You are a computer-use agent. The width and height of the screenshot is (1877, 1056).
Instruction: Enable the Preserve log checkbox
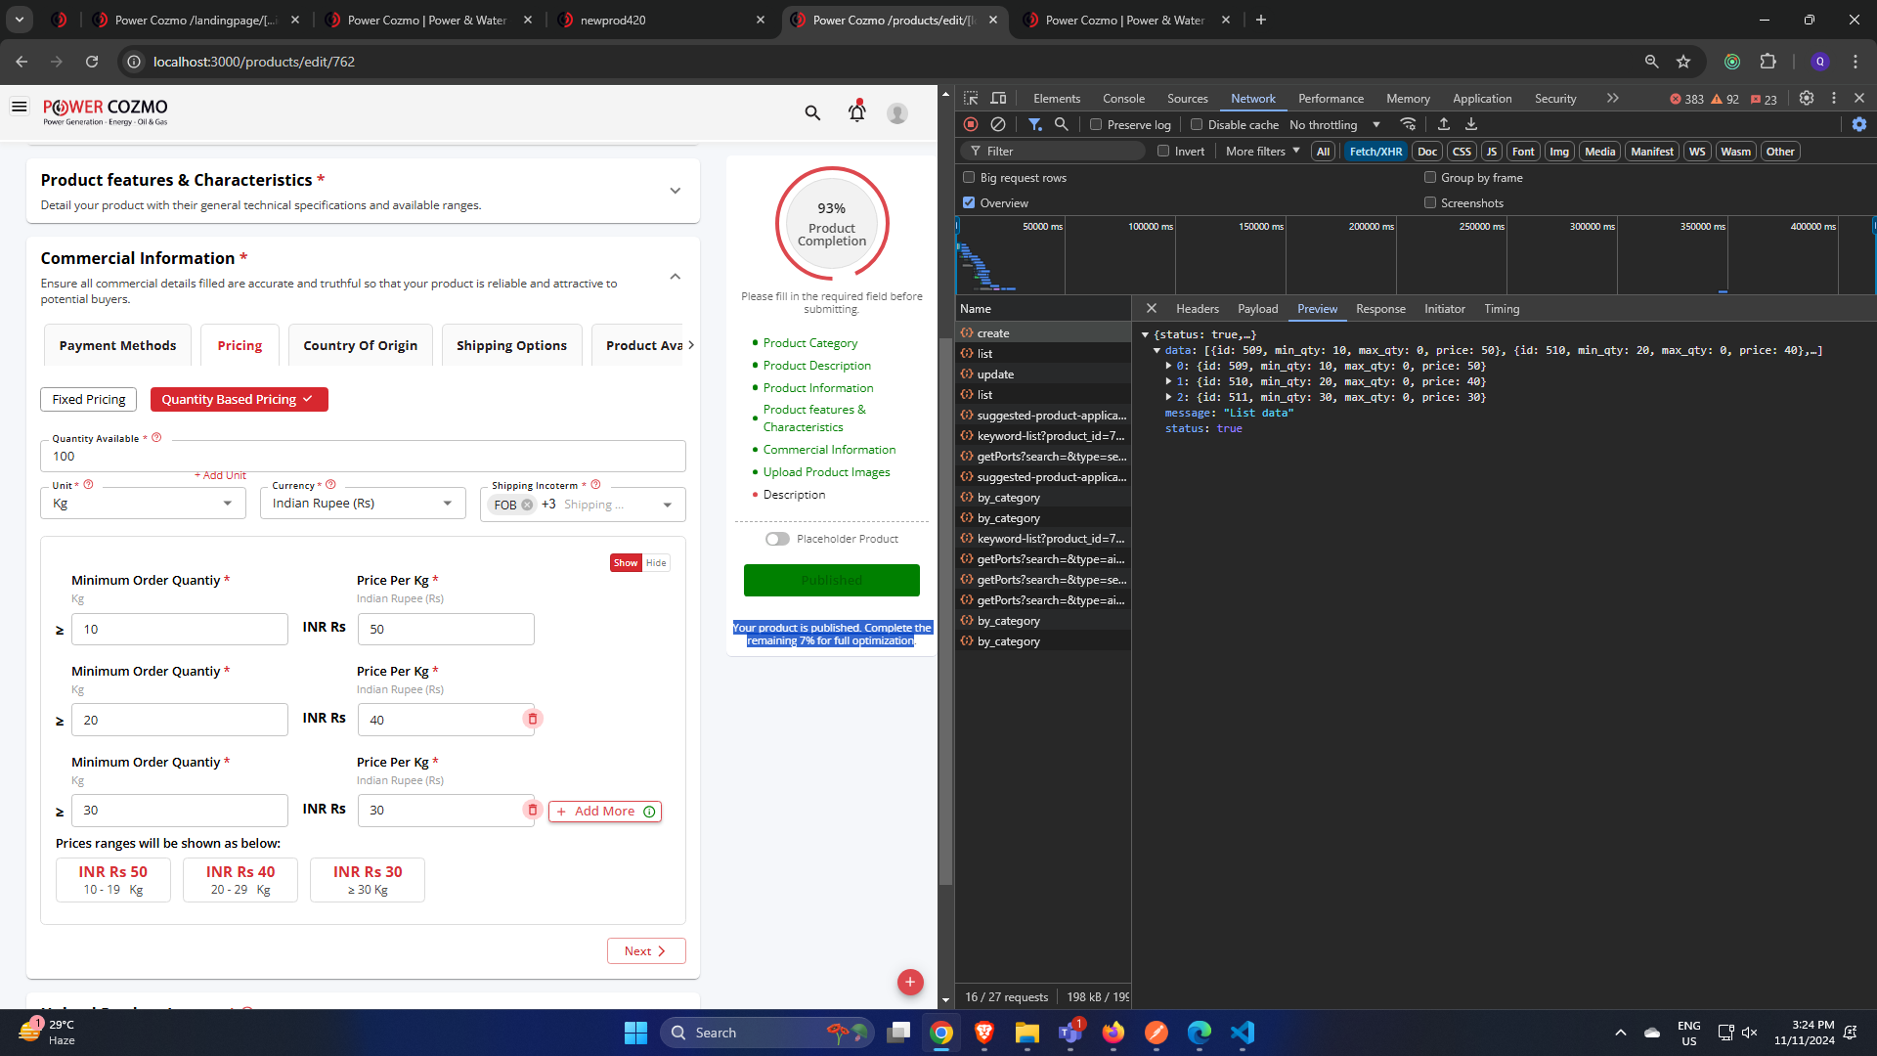pyautogui.click(x=1096, y=125)
